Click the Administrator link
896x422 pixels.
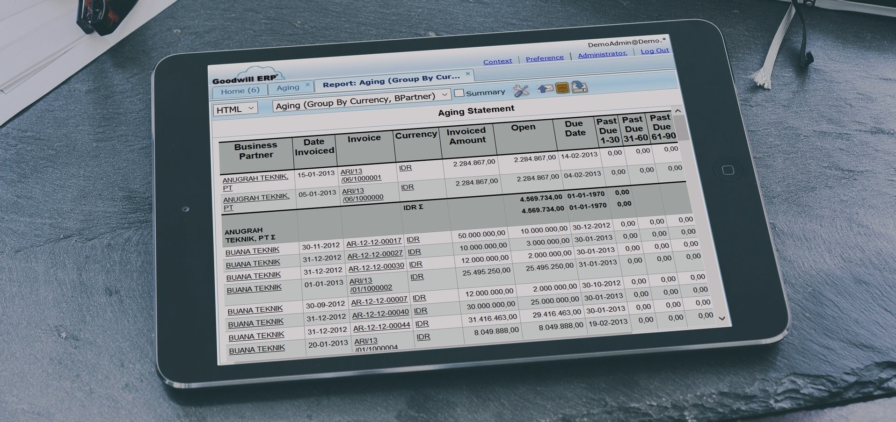602,54
